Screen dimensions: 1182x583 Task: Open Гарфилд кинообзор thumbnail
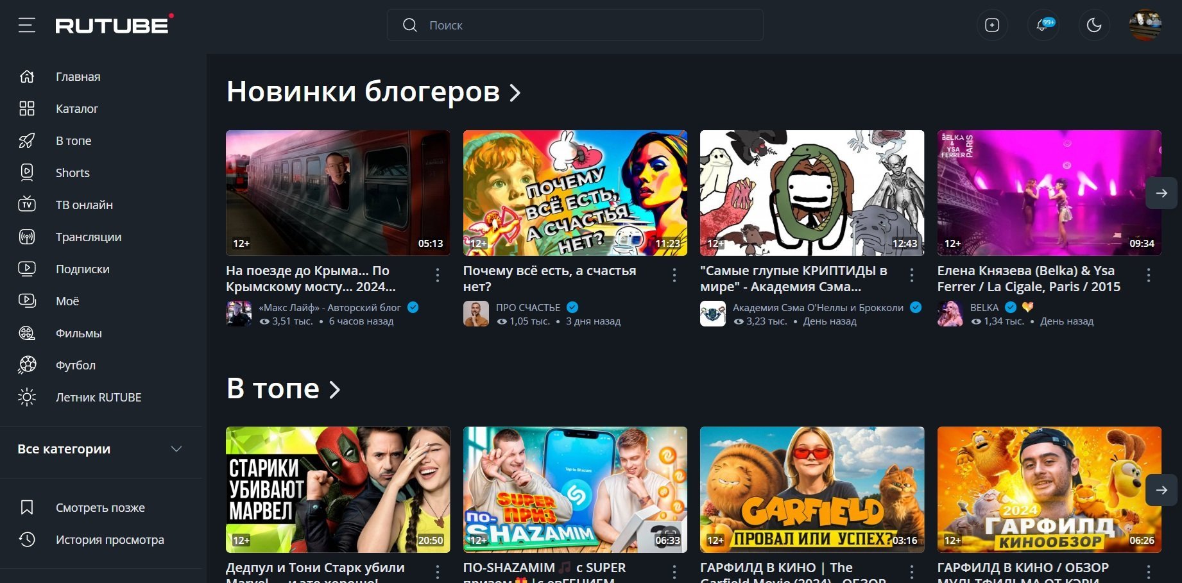(x=1049, y=490)
